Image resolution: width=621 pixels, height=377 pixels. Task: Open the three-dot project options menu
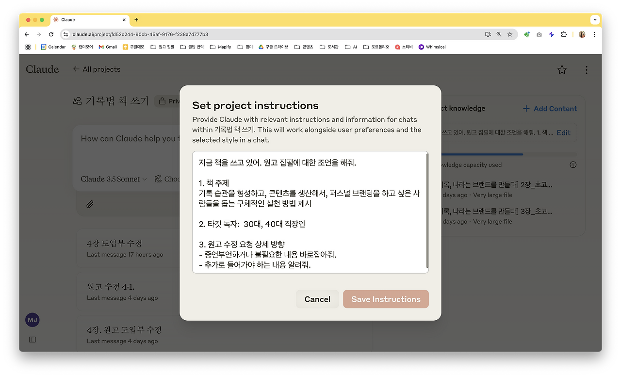586,69
